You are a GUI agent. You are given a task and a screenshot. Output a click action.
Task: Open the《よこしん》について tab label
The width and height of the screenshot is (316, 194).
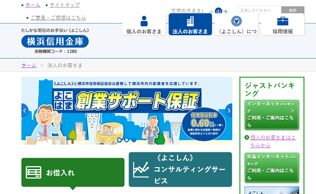click(238, 32)
